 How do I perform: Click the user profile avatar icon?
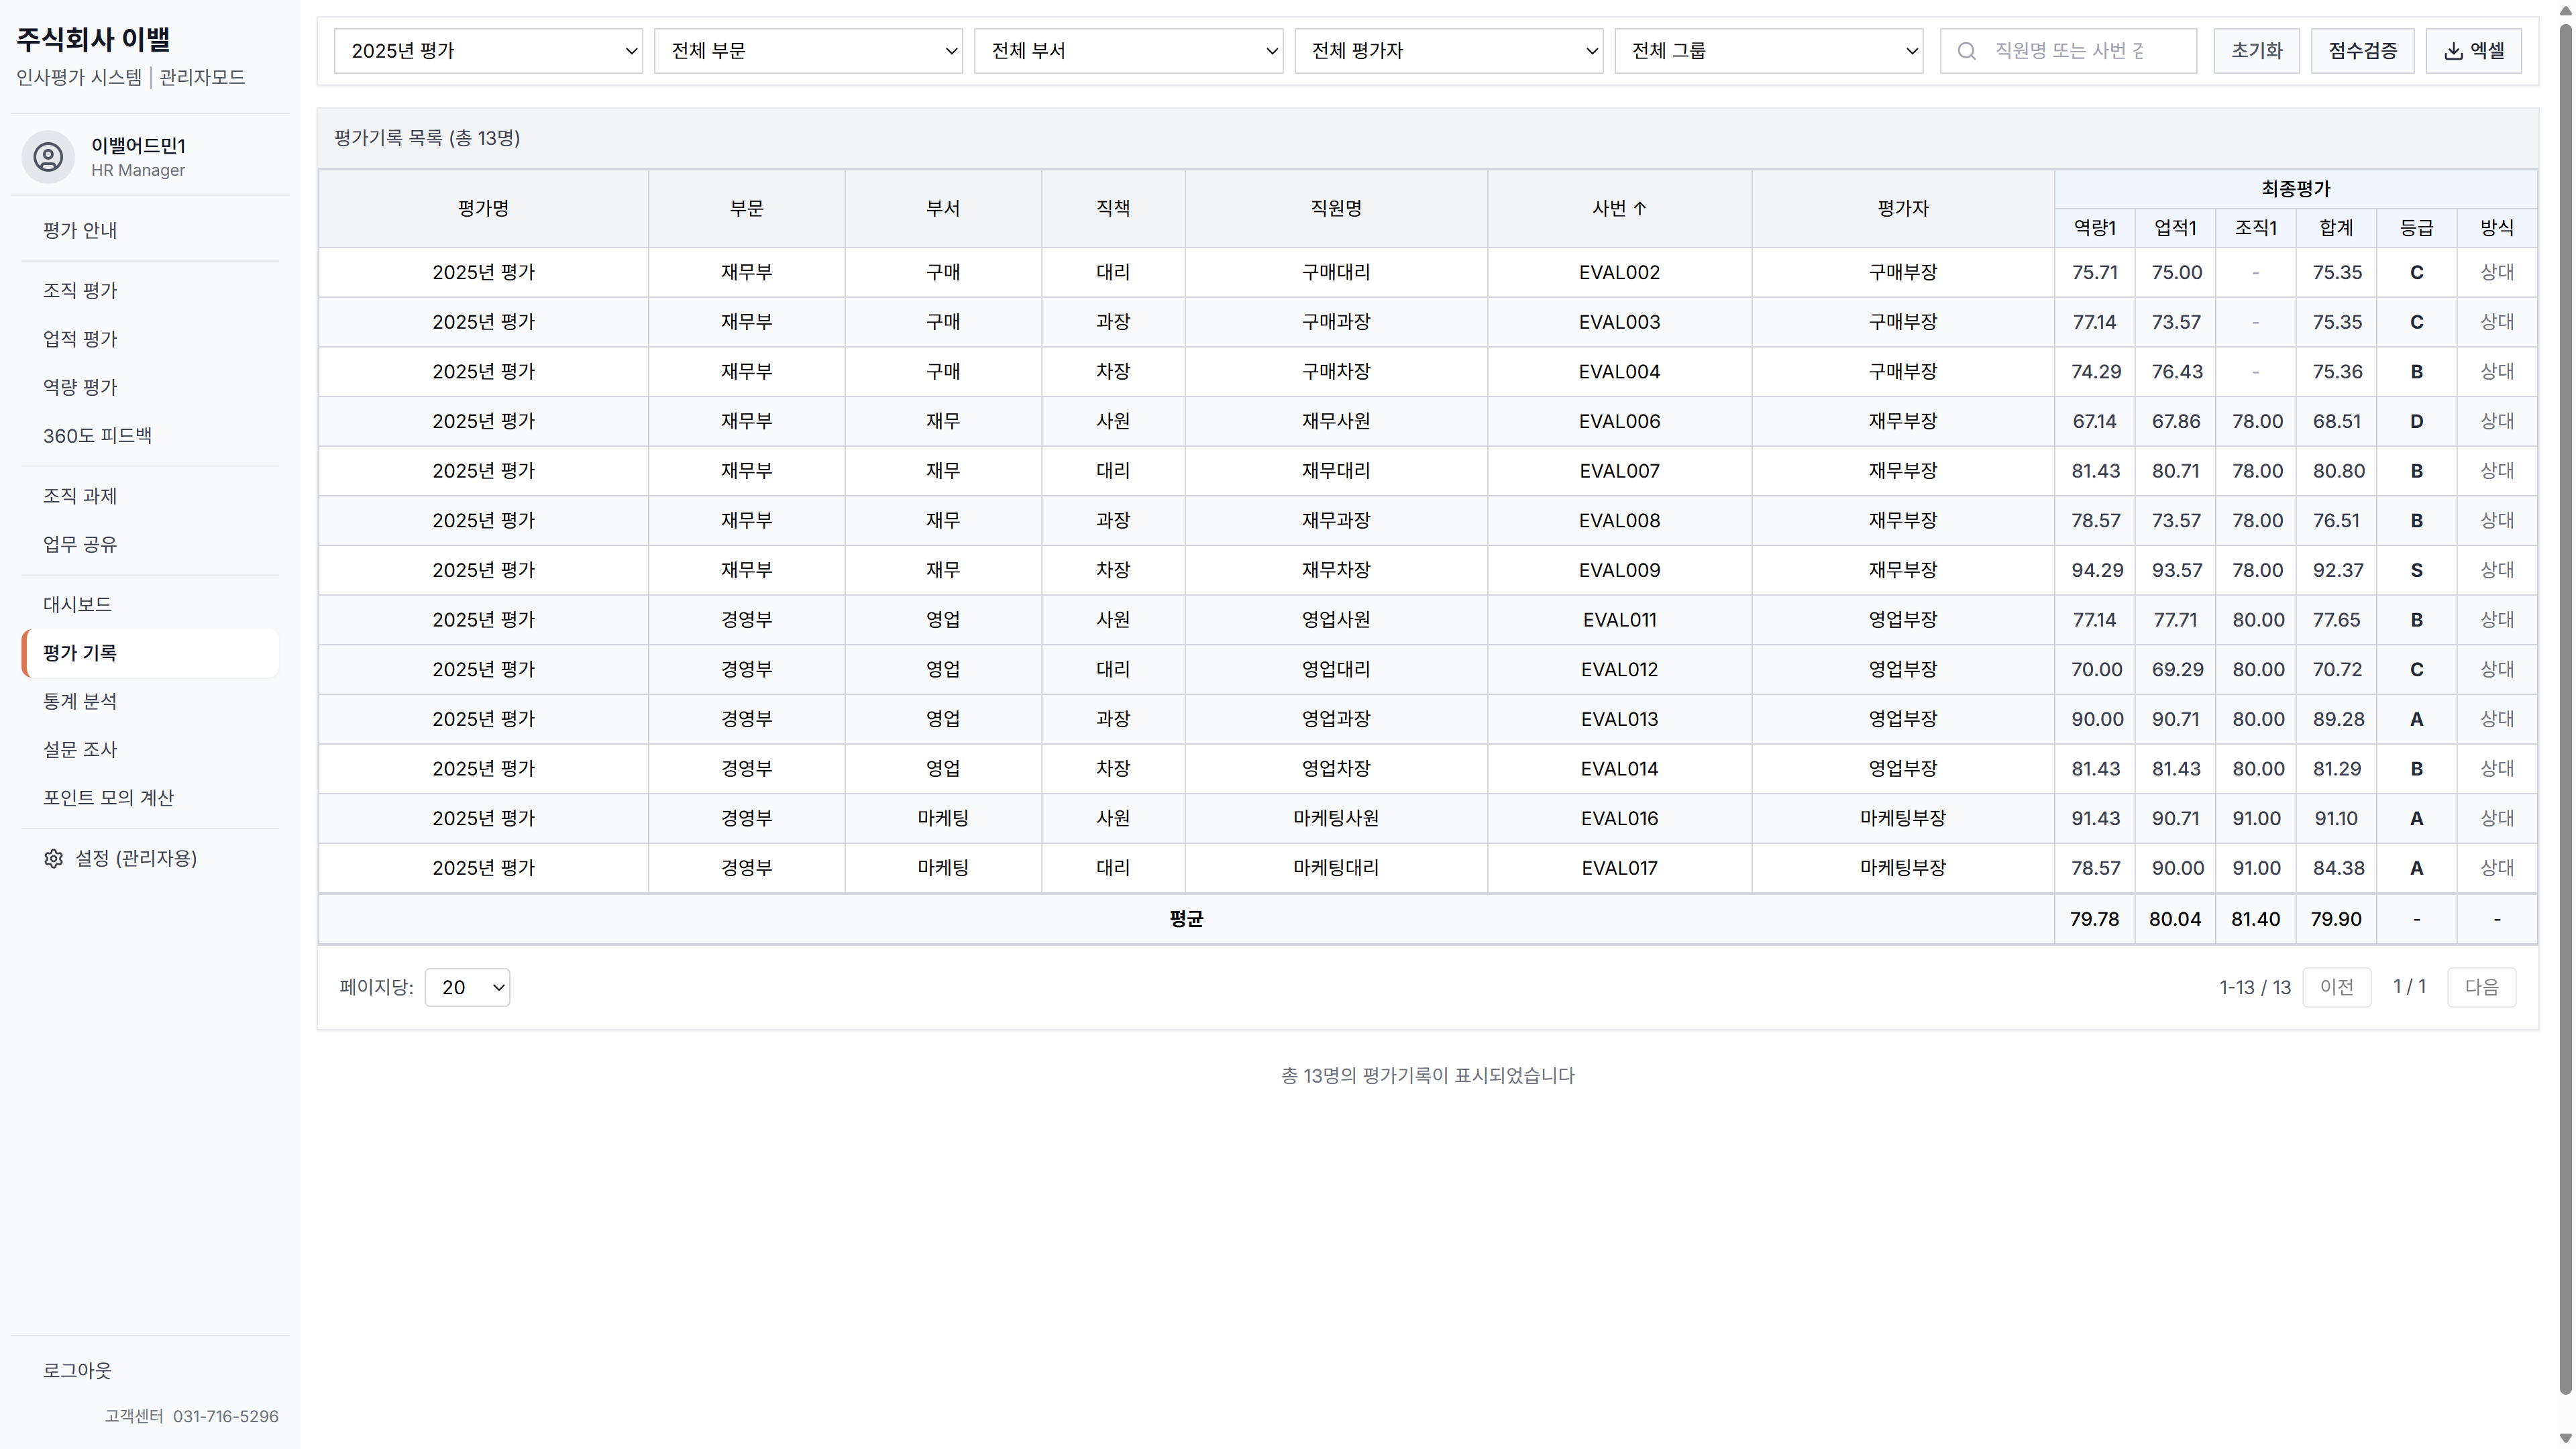[48, 157]
